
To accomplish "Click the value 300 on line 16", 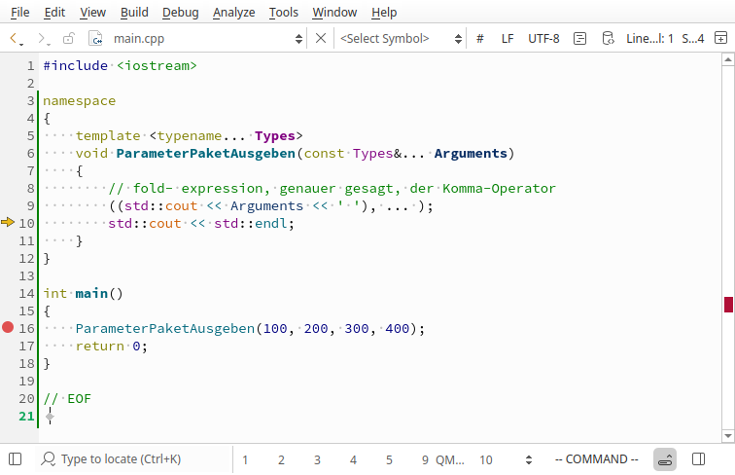I will pyautogui.click(x=356, y=329).
